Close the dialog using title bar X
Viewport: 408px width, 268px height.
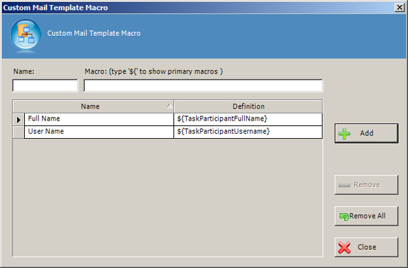[x=399, y=7]
